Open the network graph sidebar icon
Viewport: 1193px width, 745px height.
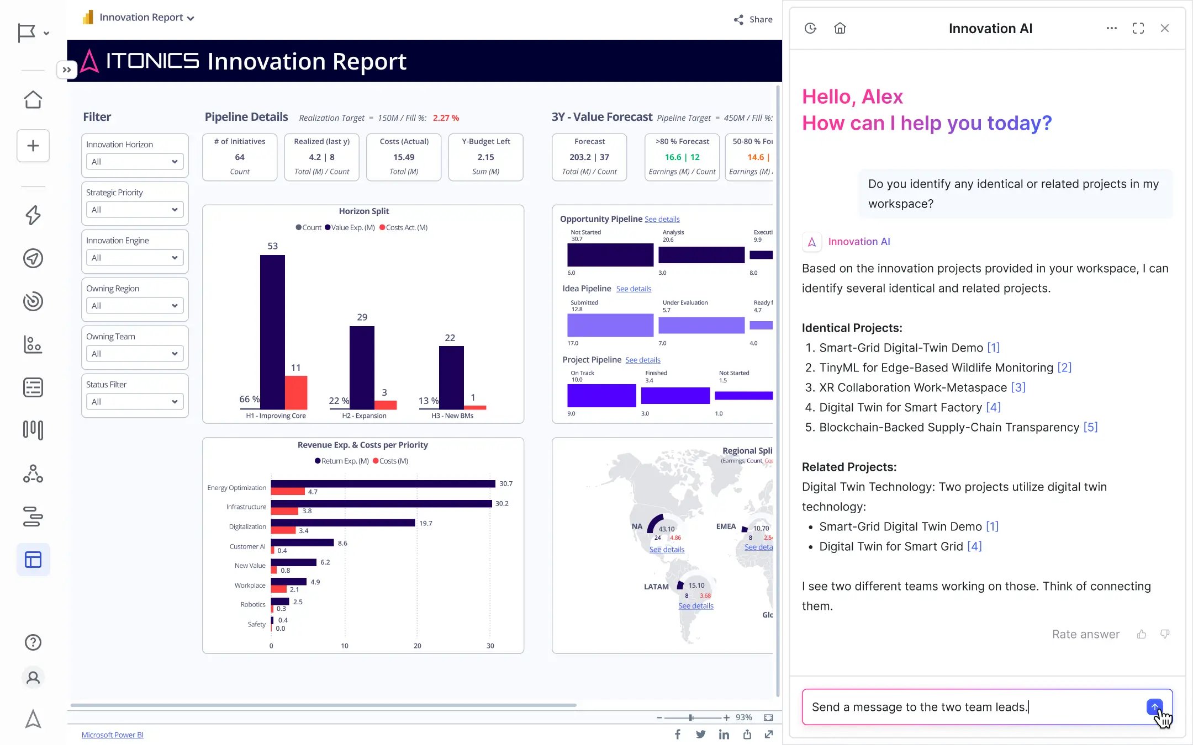coord(33,473)
